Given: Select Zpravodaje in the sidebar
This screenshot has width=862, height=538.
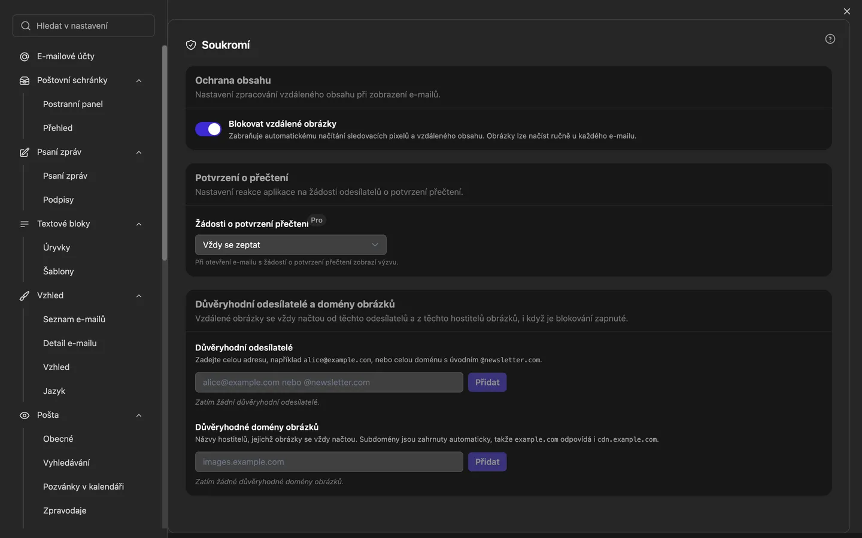Looking at the screenshot, I should coord(65,511).
